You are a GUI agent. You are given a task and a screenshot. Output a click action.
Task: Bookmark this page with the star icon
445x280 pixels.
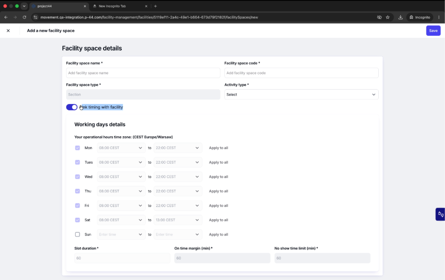pos(388,17)
